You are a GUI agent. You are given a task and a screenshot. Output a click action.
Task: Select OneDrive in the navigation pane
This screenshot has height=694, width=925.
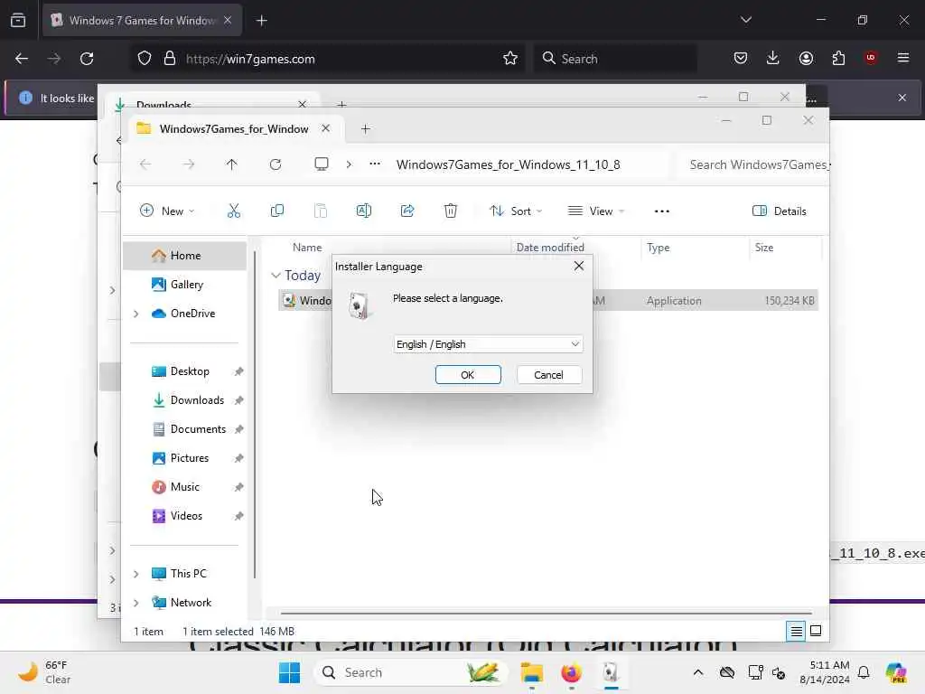(x=184, y=314)
